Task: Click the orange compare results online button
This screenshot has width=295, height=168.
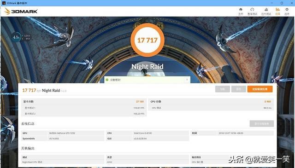Action: pyautogui.click(x=260, y=89)
